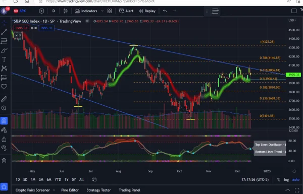Select the 6M time range

pyautogui.click(x=49, y=180)
